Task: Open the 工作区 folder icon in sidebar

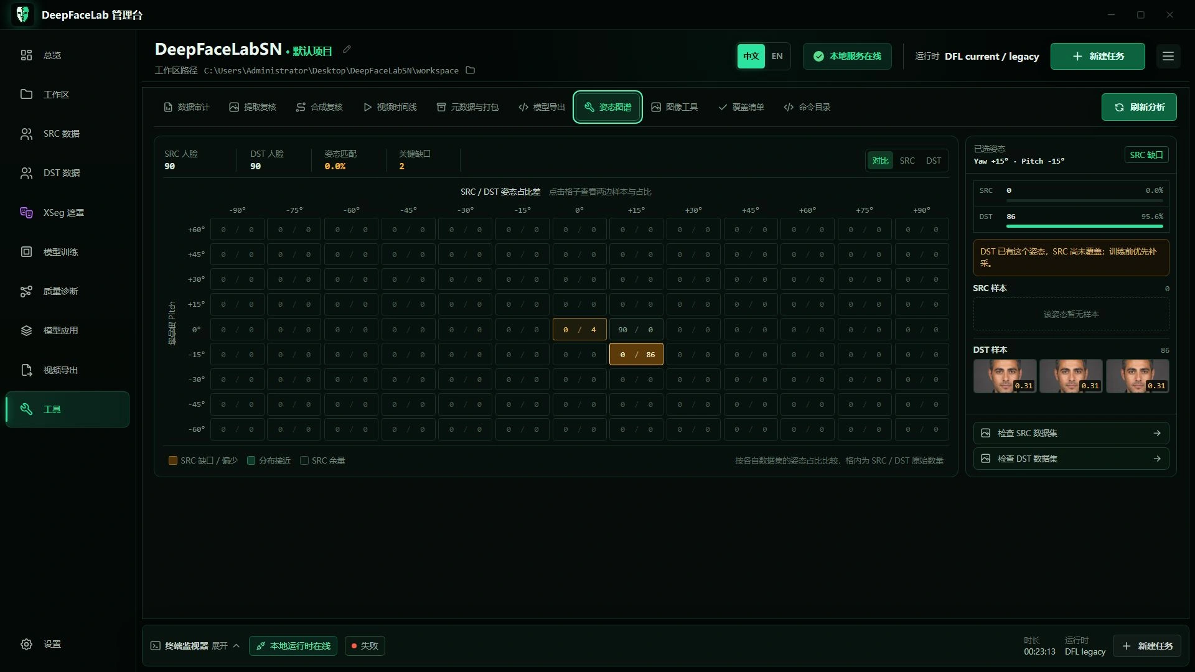Action: click(26, 95)
